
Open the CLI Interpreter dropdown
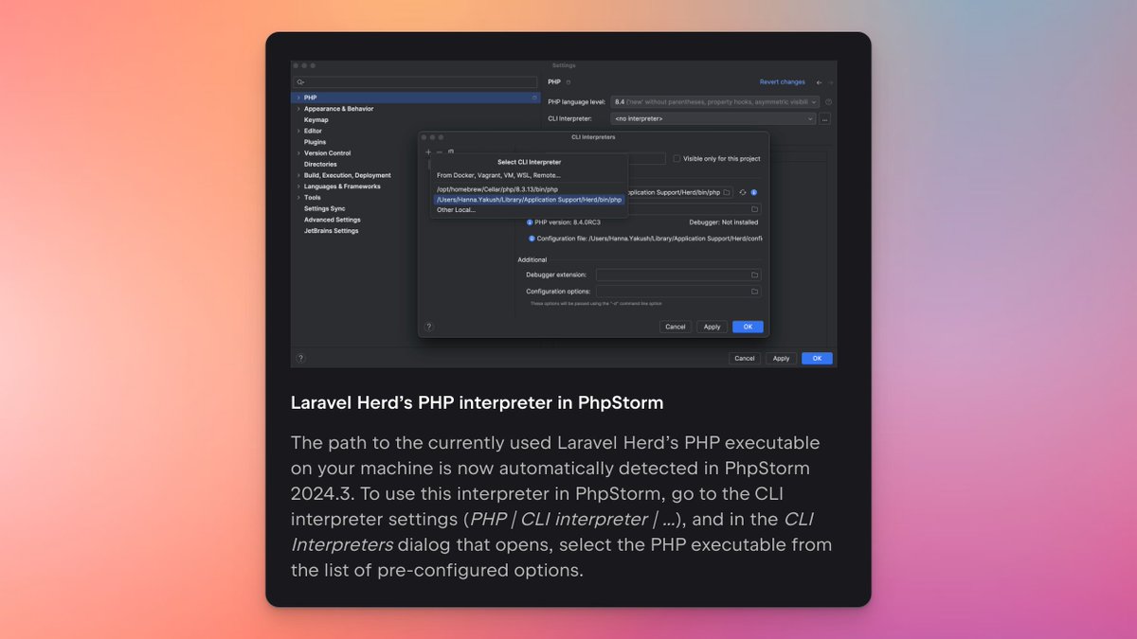click(x=713, y=118)
